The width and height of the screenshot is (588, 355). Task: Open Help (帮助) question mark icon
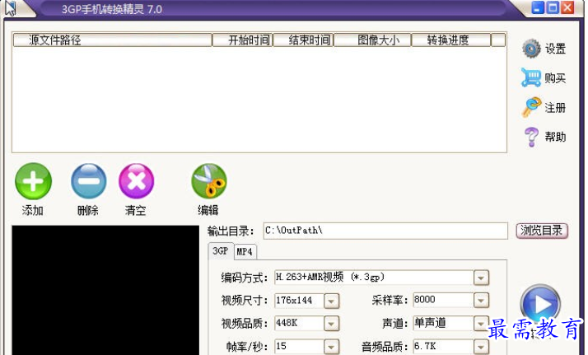coord(531,138)
